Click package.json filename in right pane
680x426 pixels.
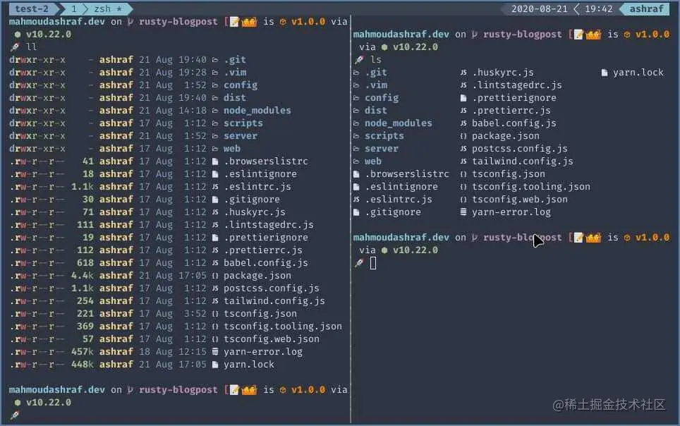click(x=506, y=136)
